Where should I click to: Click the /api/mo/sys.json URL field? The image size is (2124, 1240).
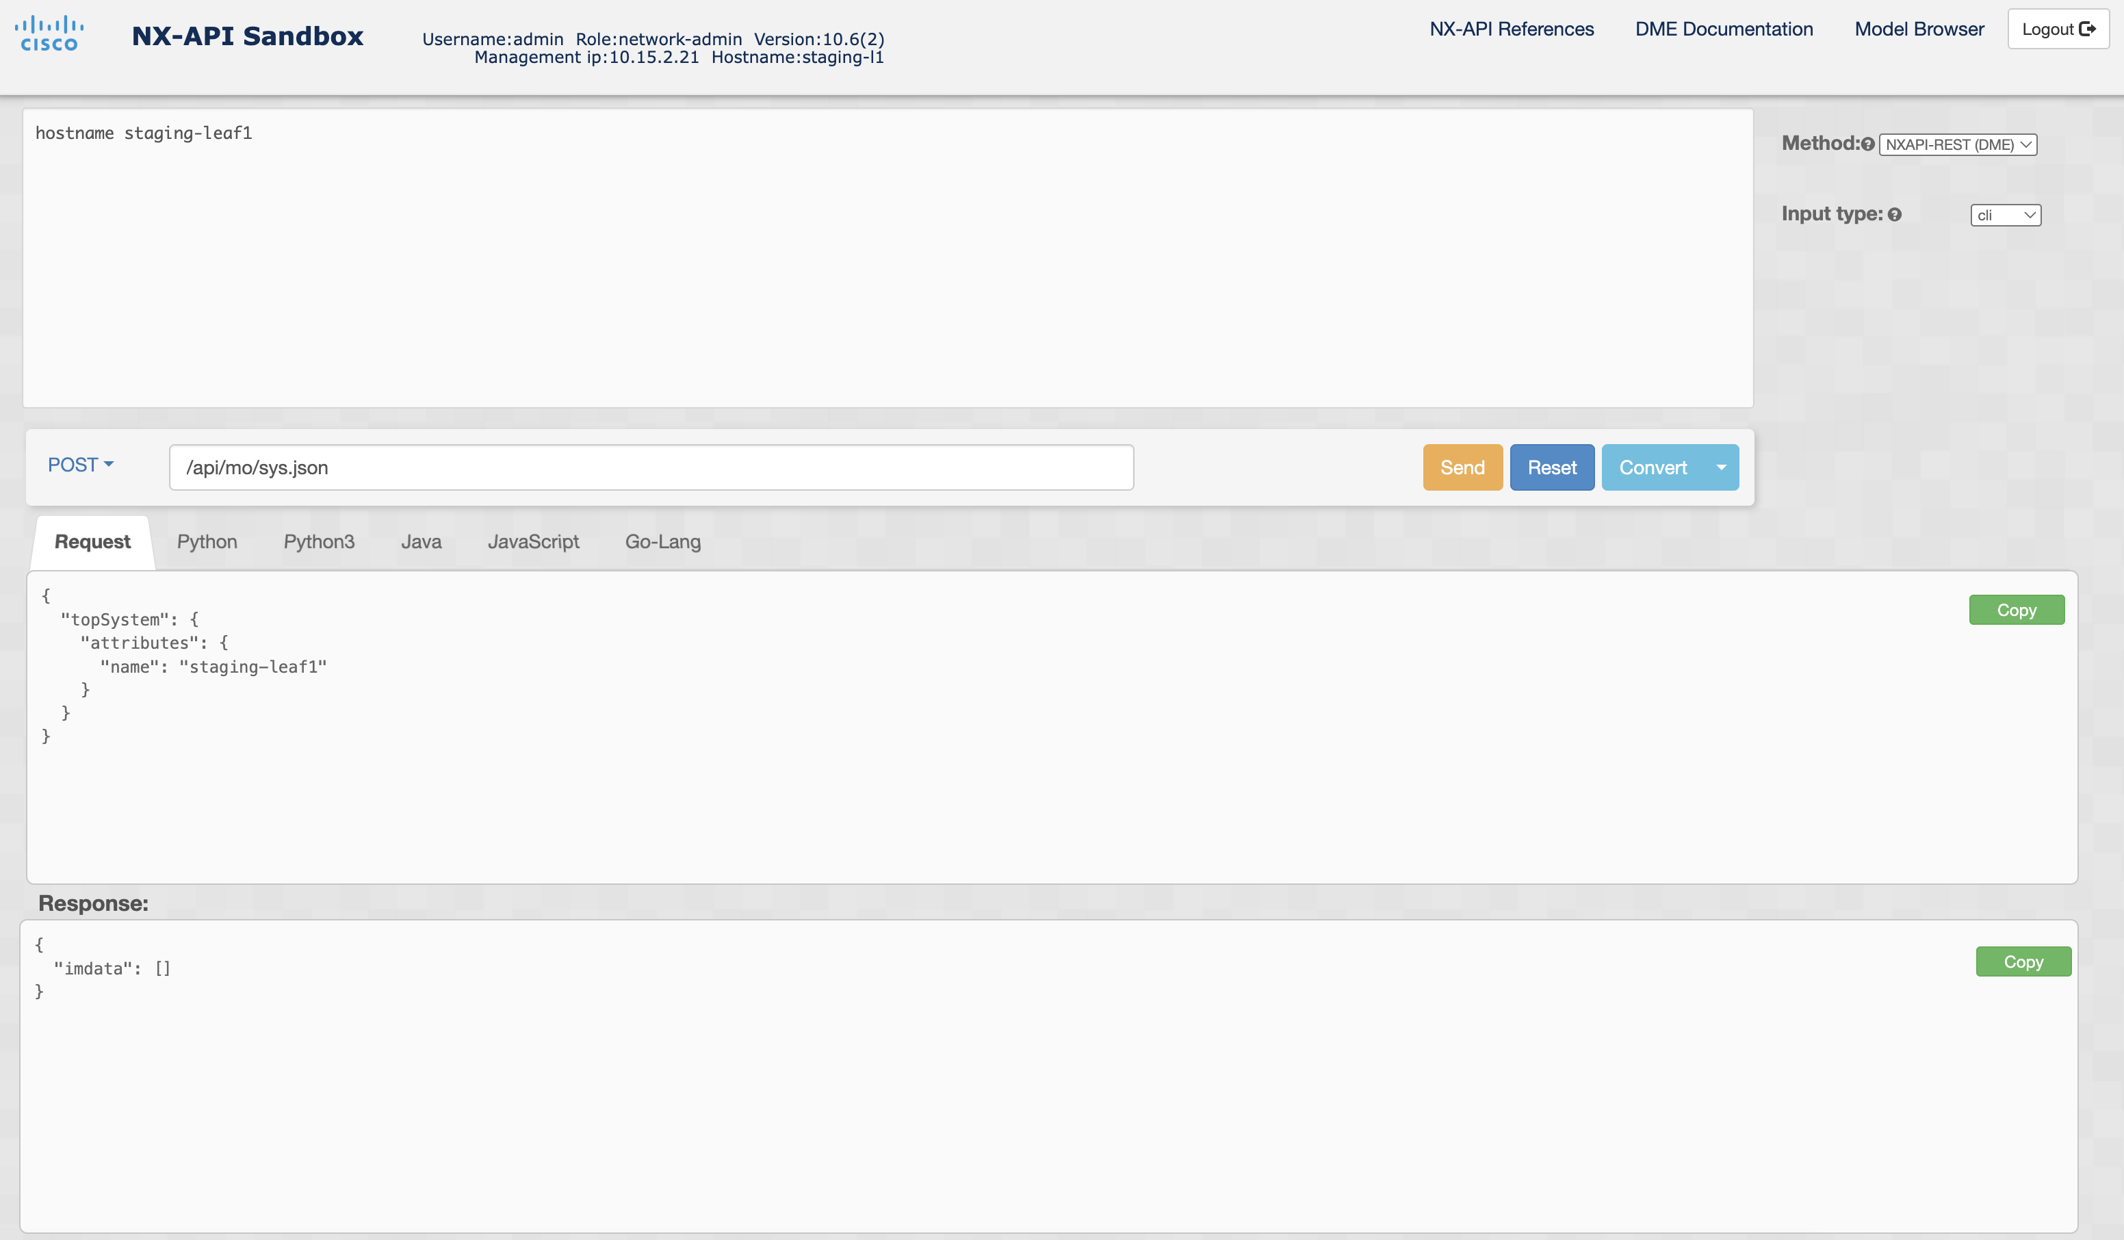[x=651, y=467]
